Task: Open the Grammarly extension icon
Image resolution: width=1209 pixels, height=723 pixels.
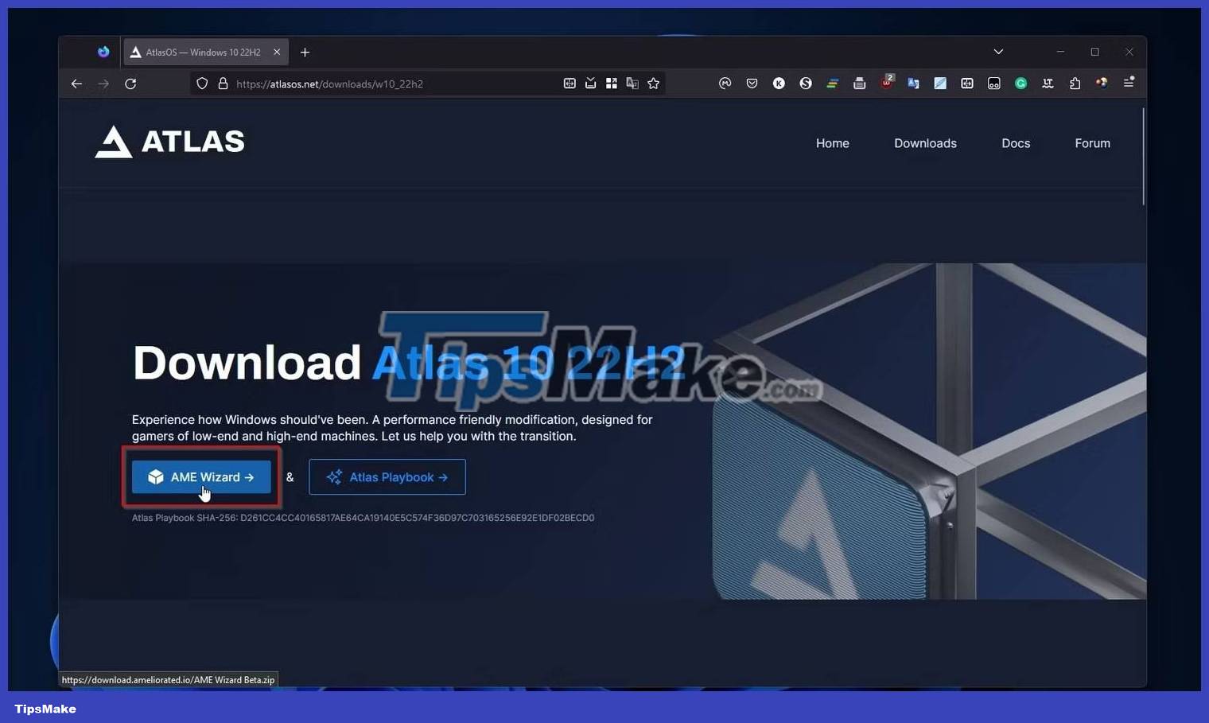Action: click(x=1021, y=83)
